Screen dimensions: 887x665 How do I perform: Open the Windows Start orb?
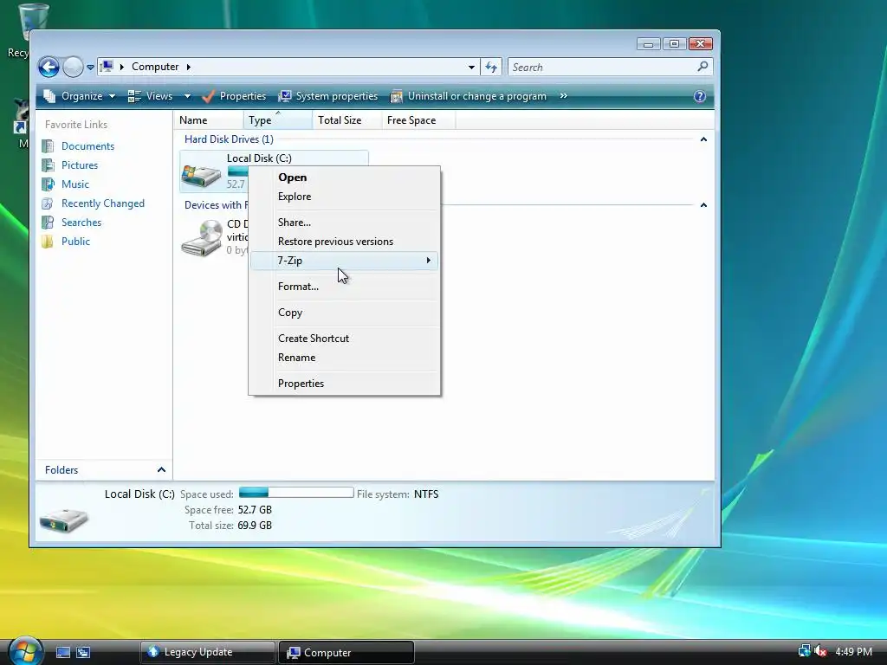tap(24, 651)
